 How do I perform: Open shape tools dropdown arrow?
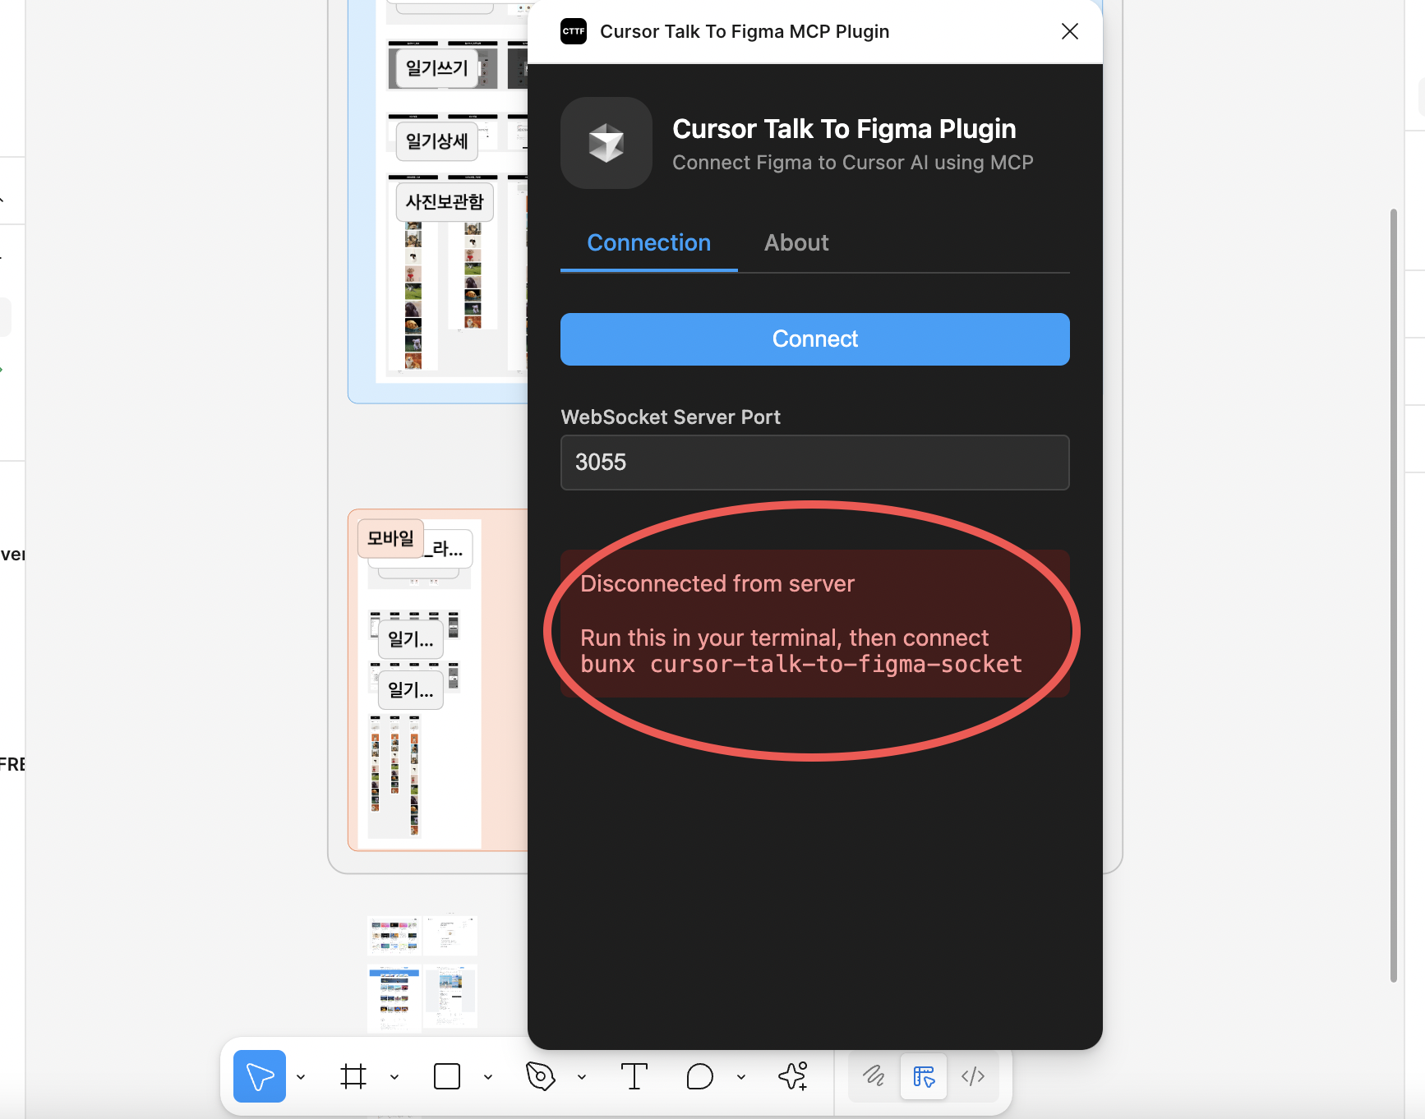click(x=488, y=1077)
